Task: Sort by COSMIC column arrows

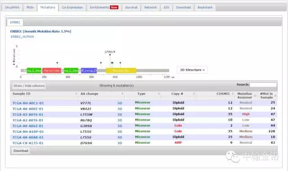Action: click(x=233, y=94)
